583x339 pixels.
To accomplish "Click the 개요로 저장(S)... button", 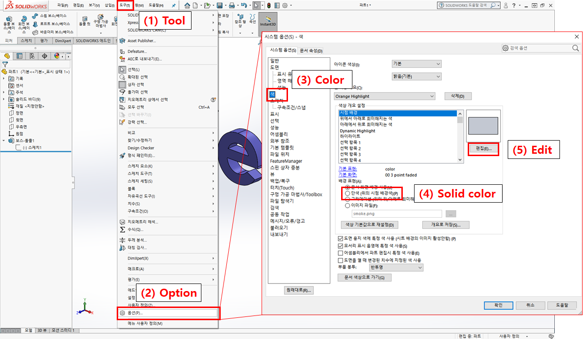I will (x=446, y=225).
